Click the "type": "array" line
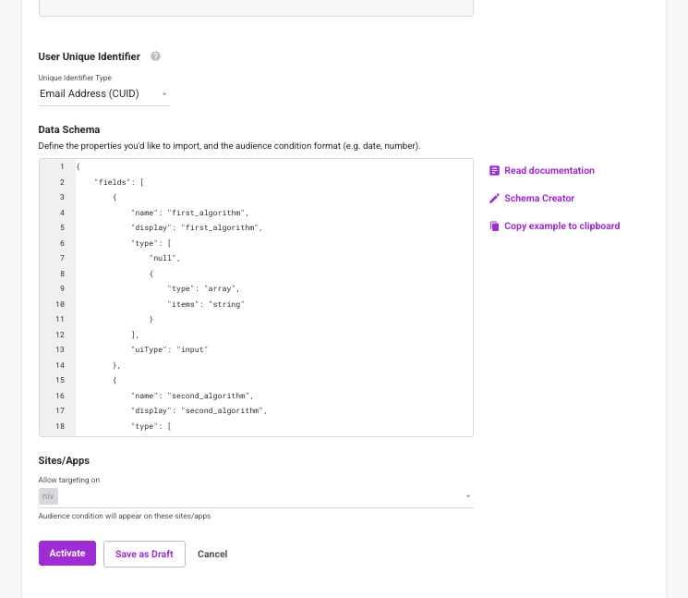 coord(203,288)
